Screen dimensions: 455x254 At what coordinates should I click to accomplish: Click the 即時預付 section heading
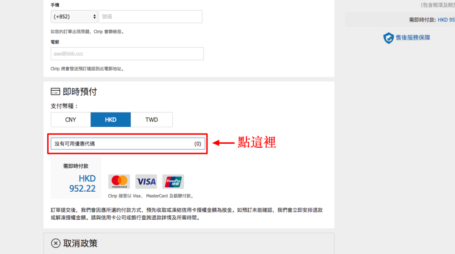coord(80,92)
